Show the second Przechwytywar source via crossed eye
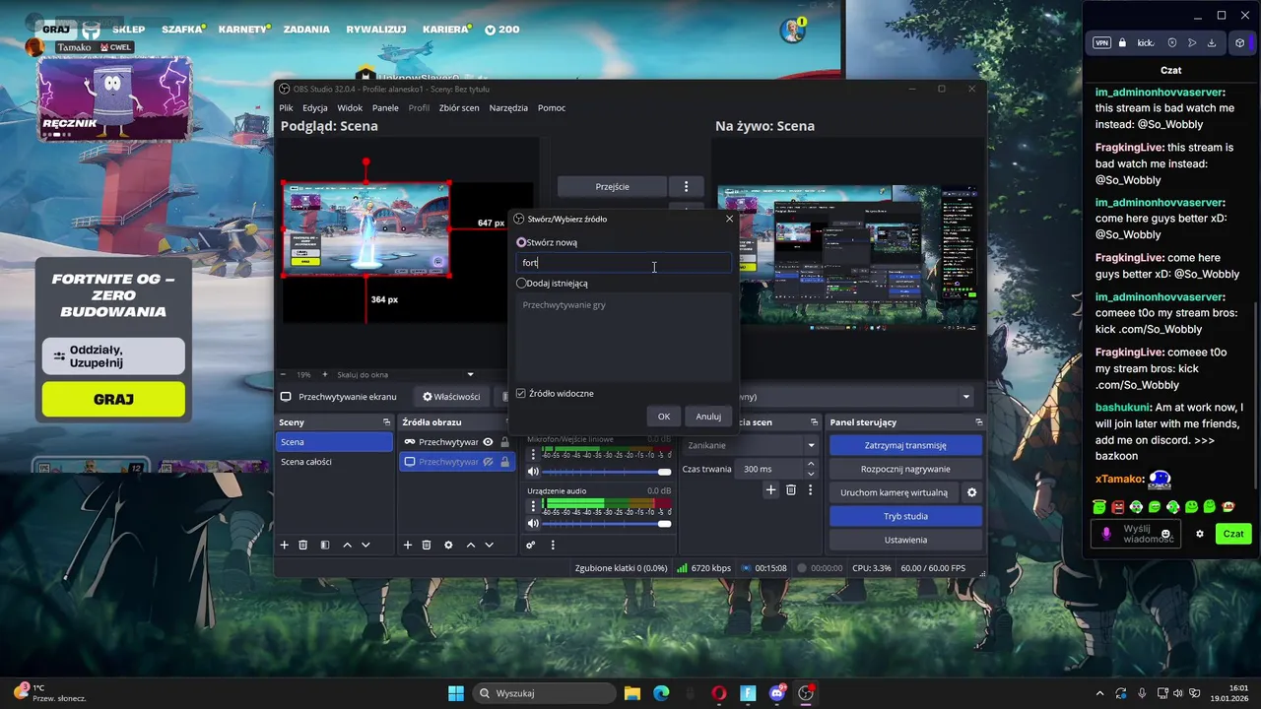 tap(488, 462)
